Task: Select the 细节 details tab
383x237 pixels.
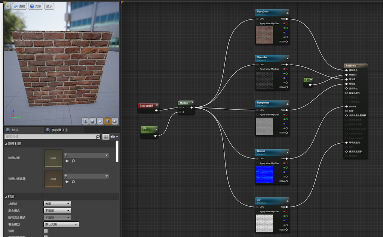Action: 15,130
